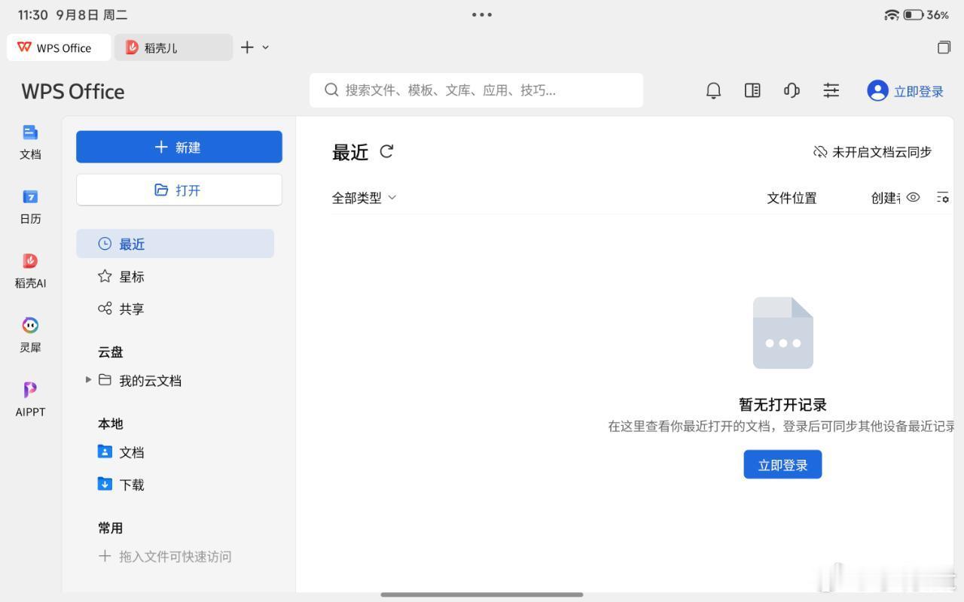Open 稻壳AI in the sidebar
This screenshot has width=964, height=602.
click(x=30, y=271)
